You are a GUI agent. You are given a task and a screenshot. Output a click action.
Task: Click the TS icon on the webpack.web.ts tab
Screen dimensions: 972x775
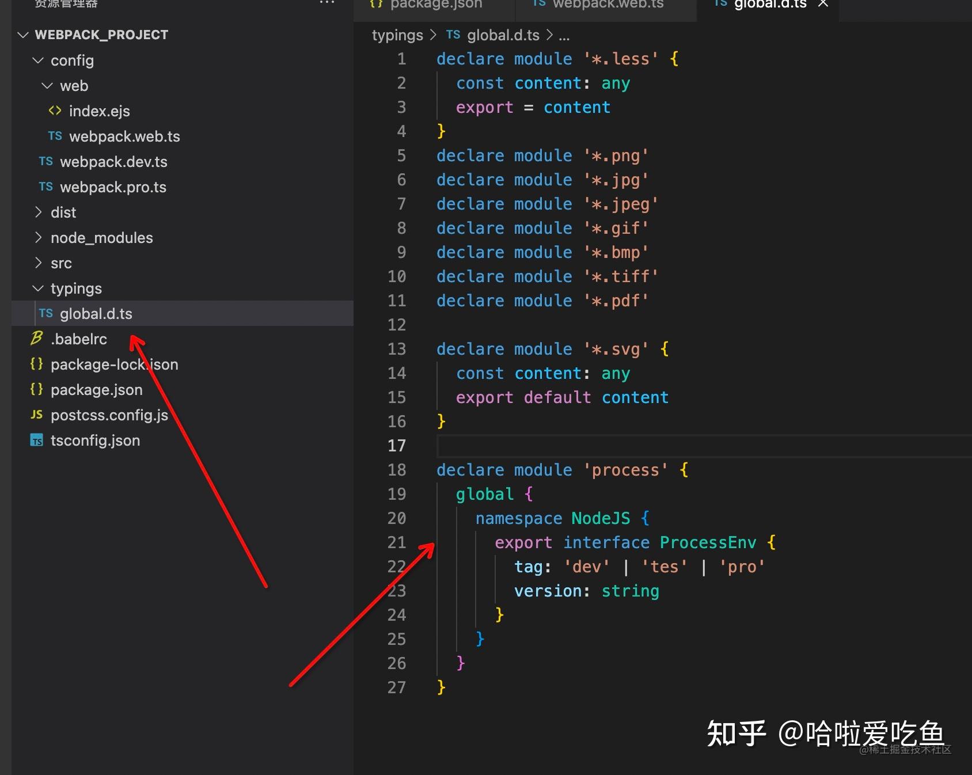coord(538,4)
